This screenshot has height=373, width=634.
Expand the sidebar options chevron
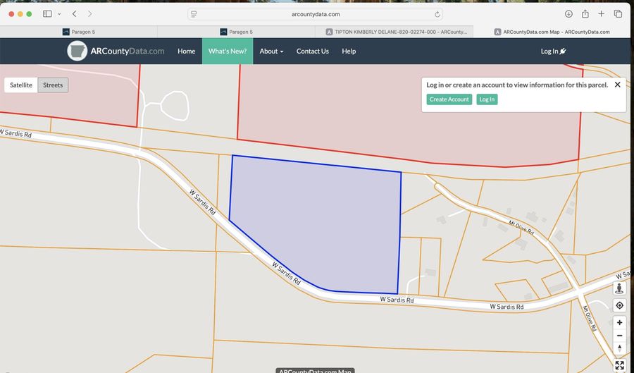(x=59, y=14)
